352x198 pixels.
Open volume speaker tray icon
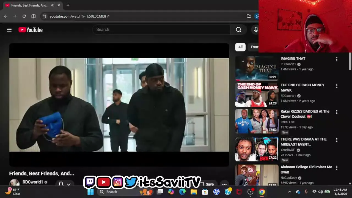(x=320, y=192)
